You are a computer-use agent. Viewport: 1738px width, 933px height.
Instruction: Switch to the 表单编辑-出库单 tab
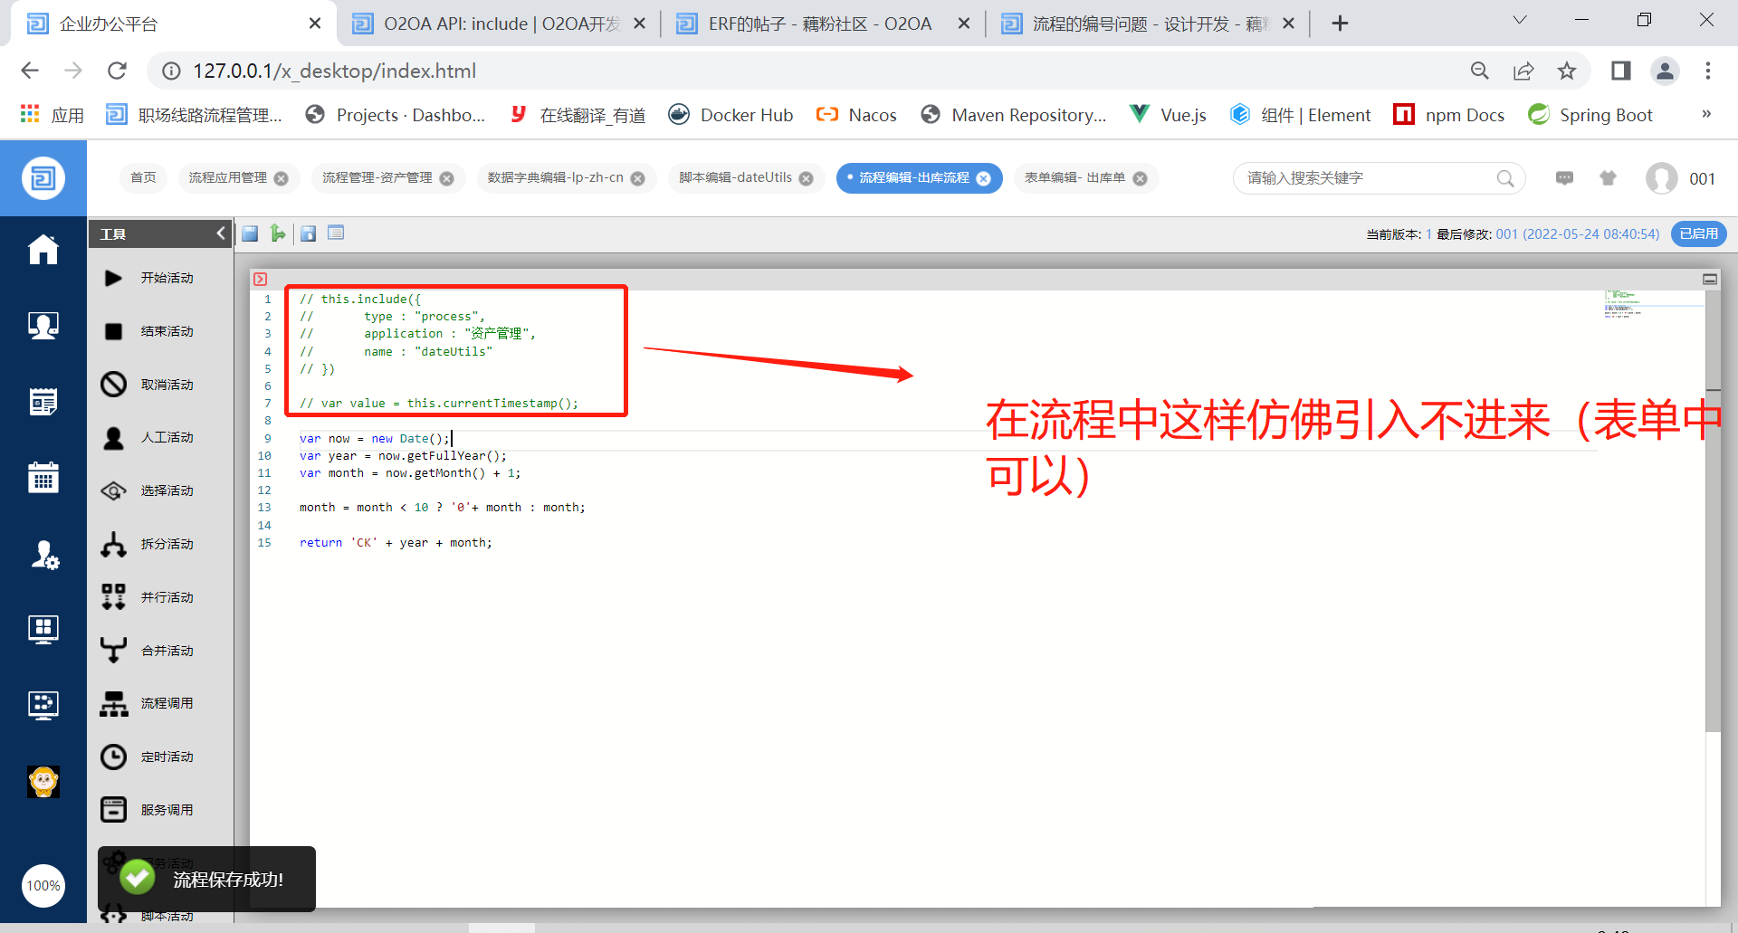coord(1074,178)
